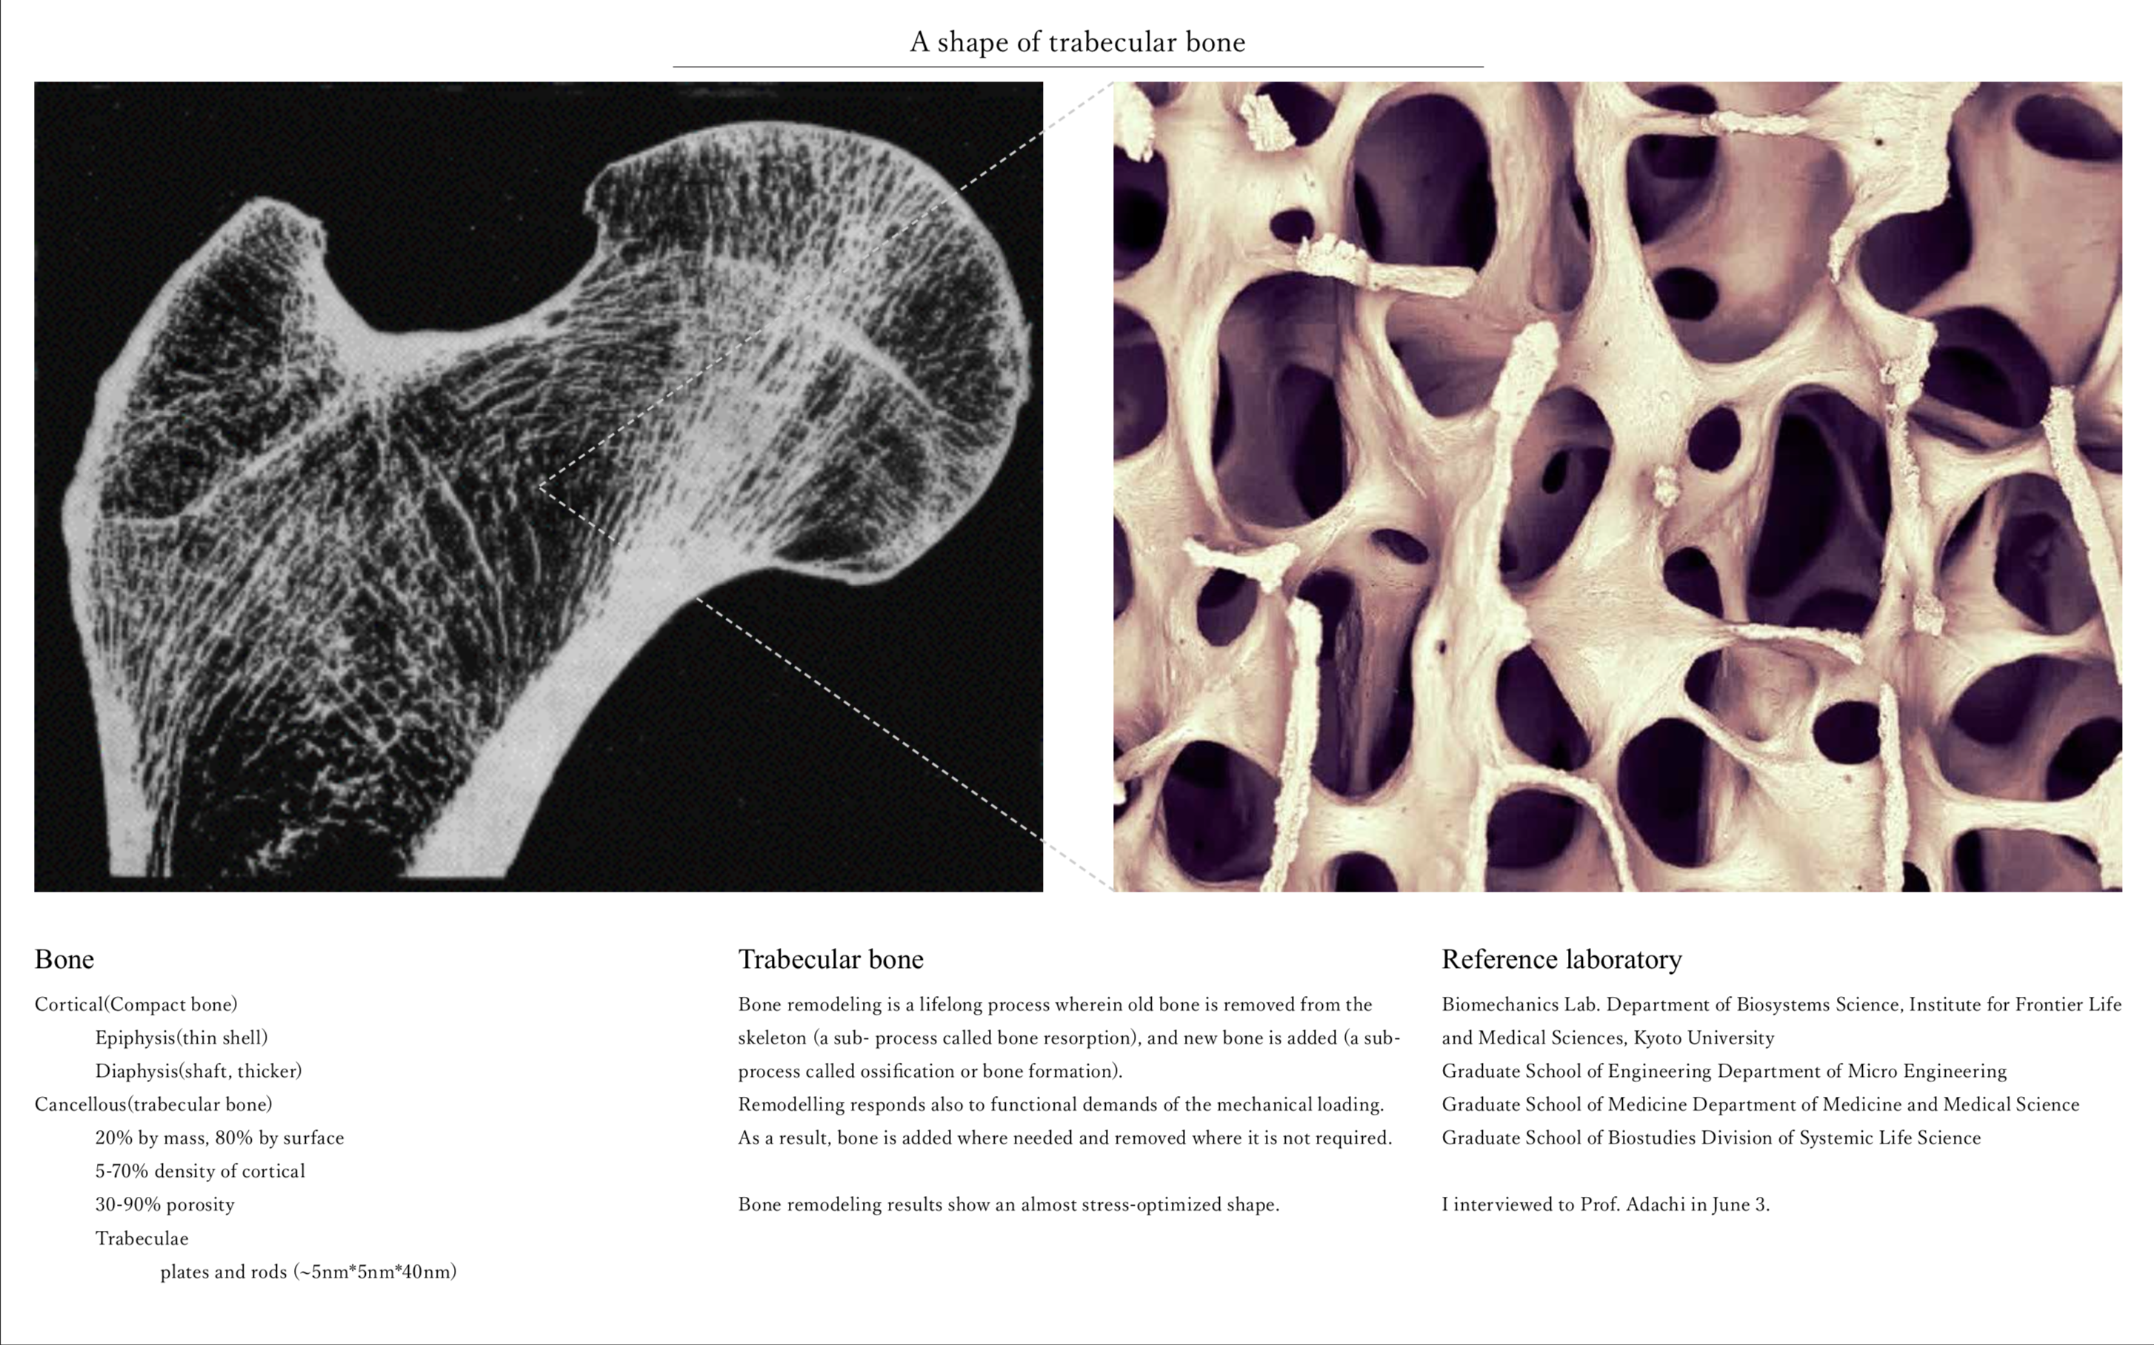Click the 'Diaphysis(shaft, thicker)' list entry
Screen dimensions: 2154x1345
199,1071
